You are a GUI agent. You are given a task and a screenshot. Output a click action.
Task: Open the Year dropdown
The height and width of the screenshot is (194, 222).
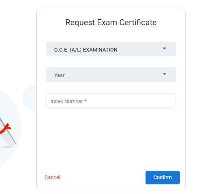click(x=111, y=75)
